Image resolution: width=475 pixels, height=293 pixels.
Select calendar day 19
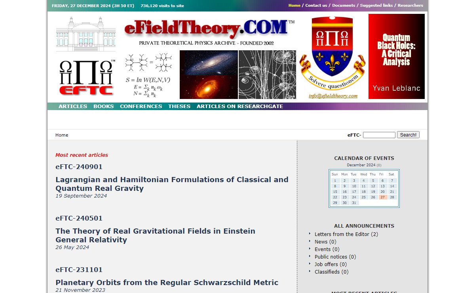pyautogui.click(x=373, y=192)
